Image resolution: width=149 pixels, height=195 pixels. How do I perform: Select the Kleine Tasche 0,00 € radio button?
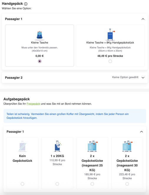(40, 61)
